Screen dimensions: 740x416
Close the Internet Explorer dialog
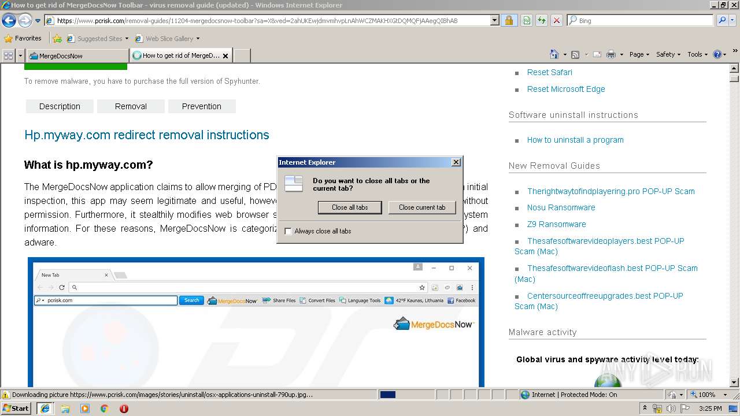tap(456, 162)
